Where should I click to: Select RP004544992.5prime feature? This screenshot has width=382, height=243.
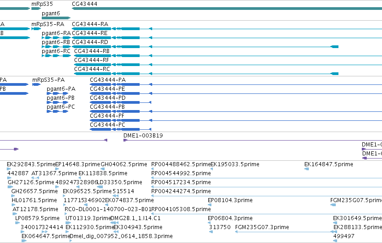pyautogui.click(x=181, y=173)
